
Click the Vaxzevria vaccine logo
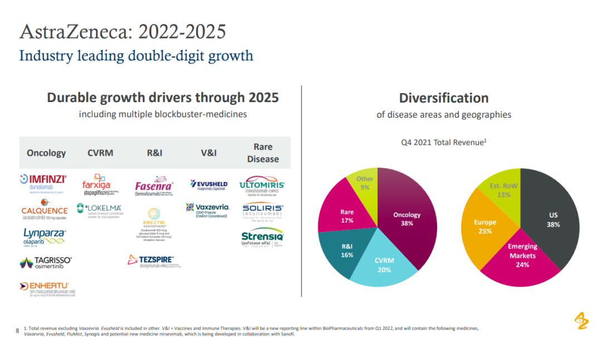208,210
